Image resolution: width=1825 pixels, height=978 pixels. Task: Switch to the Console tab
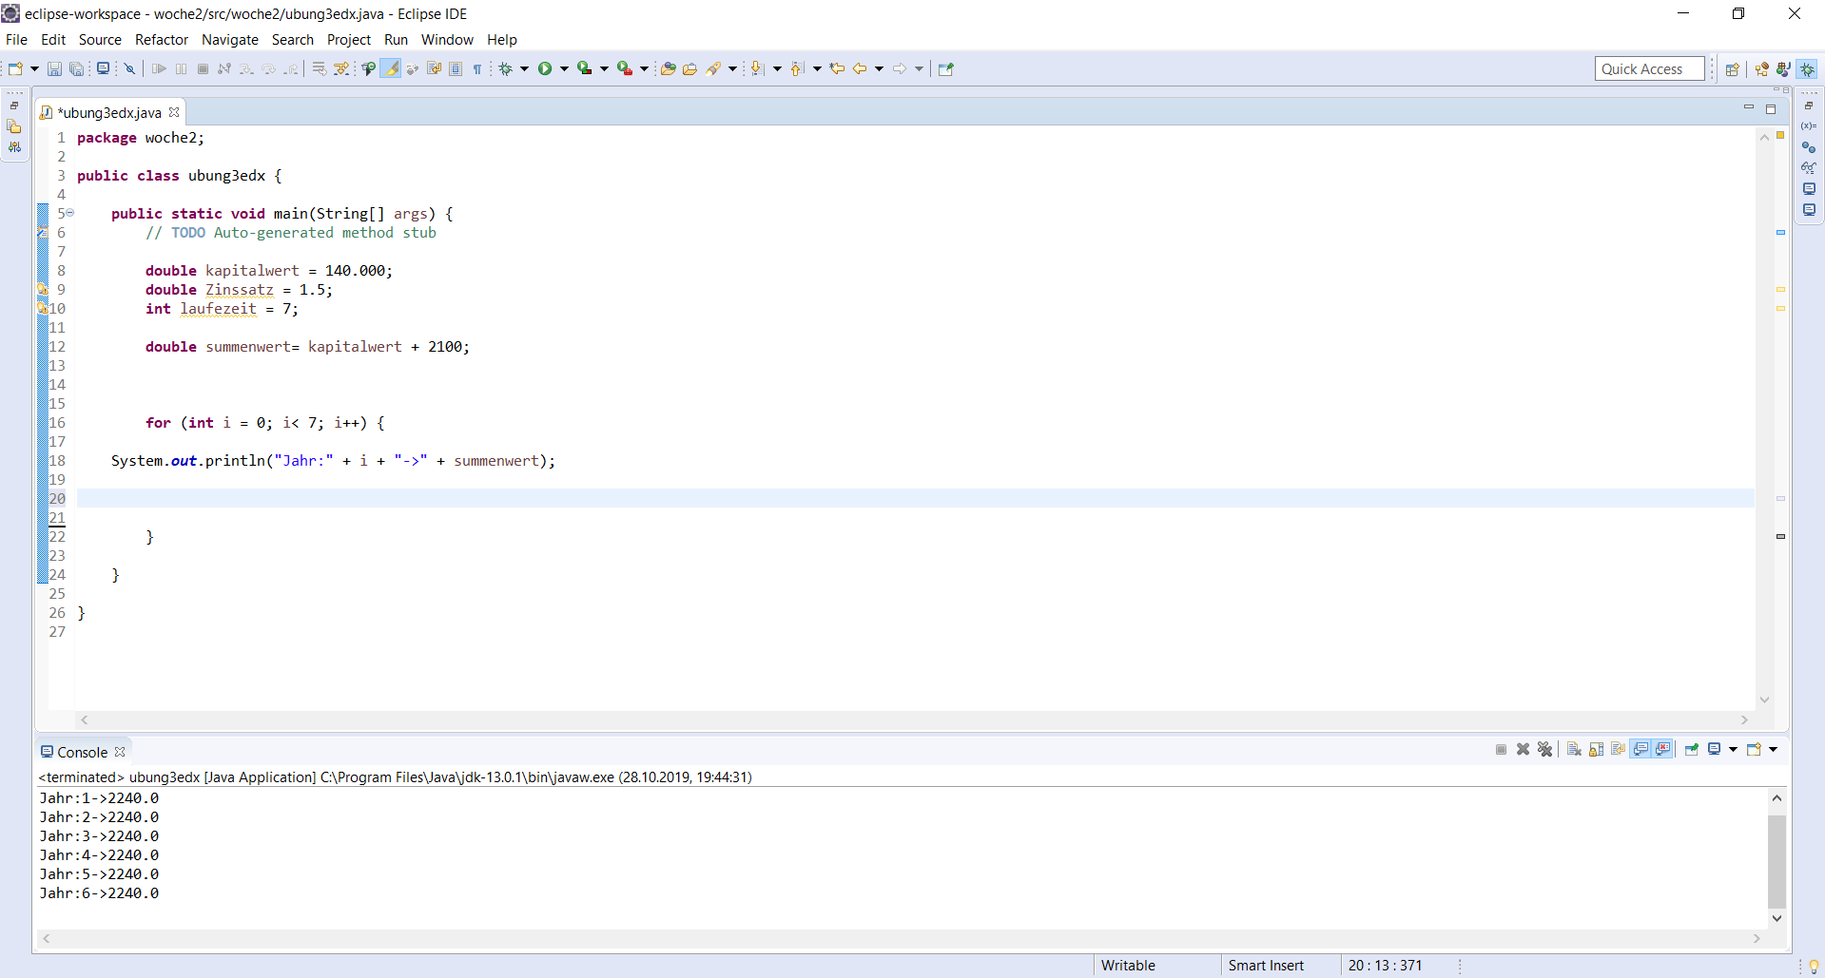click(x=81, y=751)
